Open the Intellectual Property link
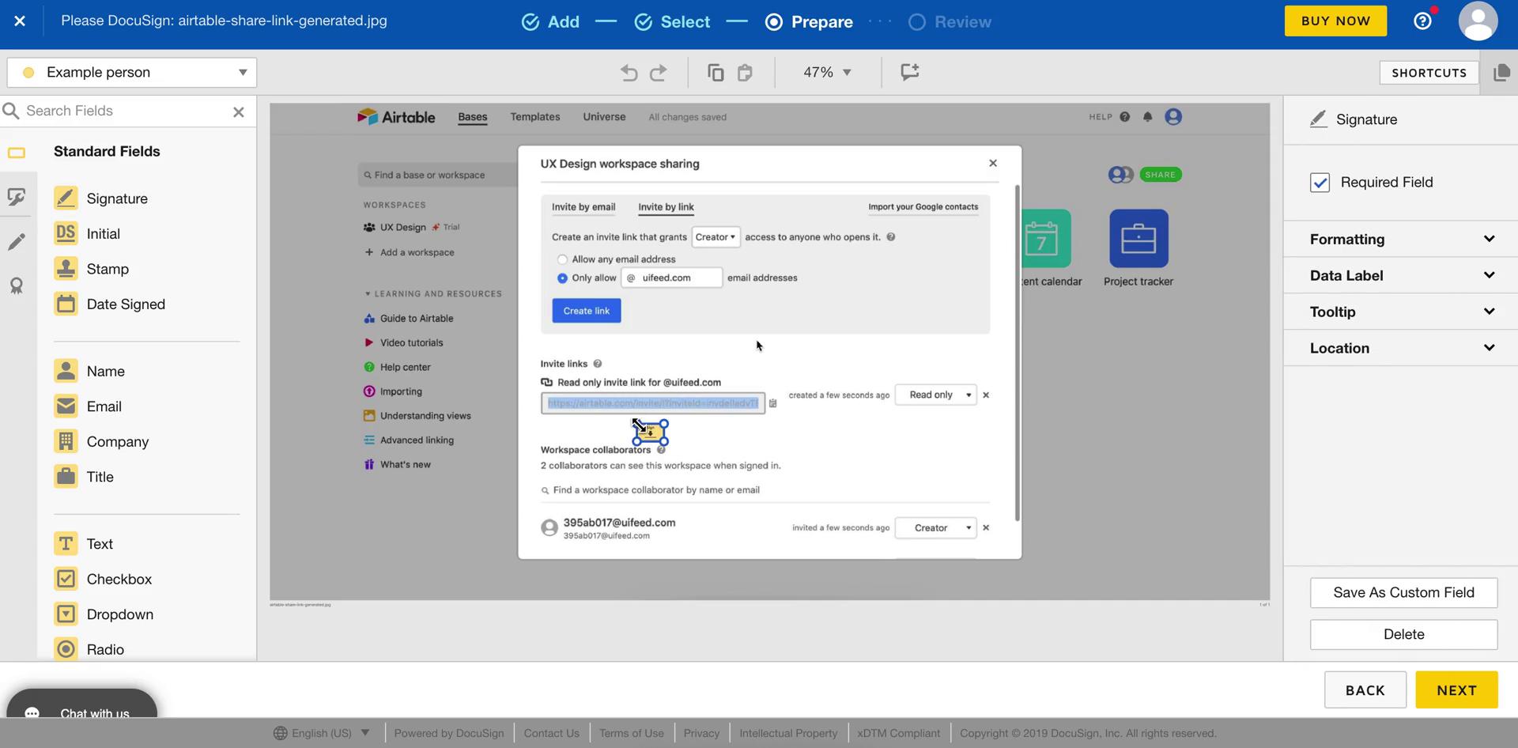Viewport: 1518px width, 748px height. 788,733
